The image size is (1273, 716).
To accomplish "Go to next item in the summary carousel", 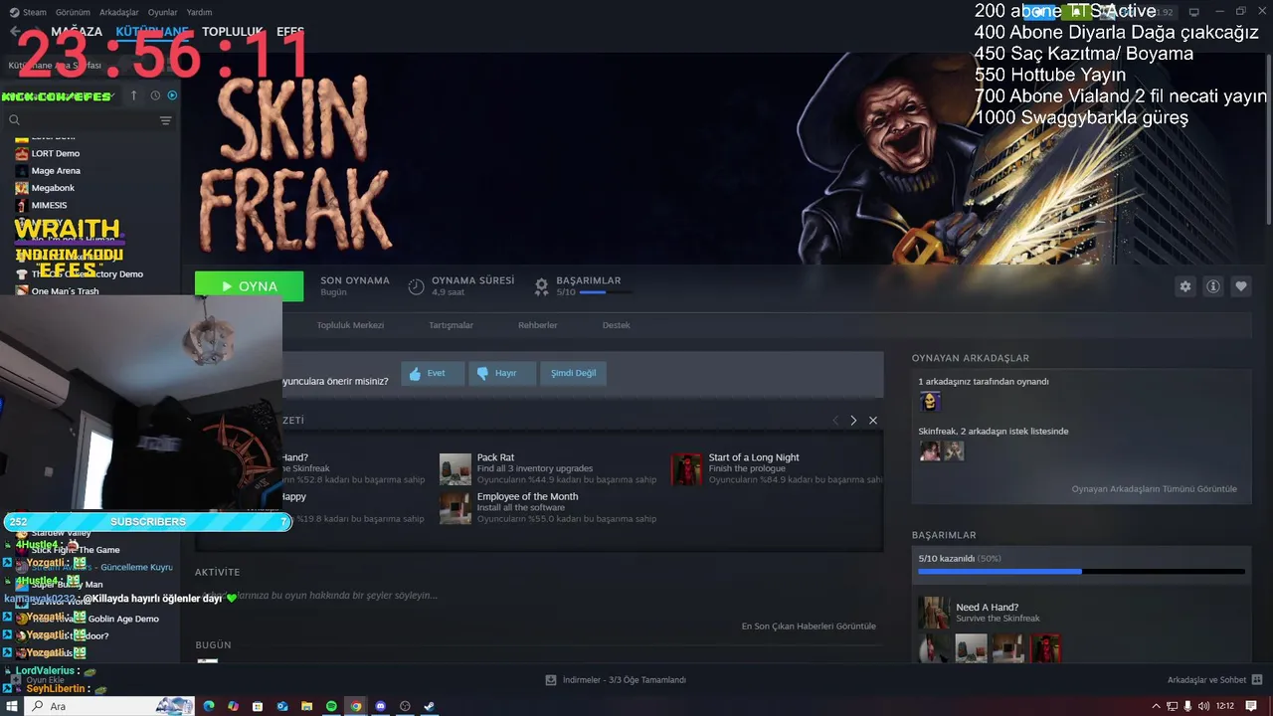I will (853, 421).
